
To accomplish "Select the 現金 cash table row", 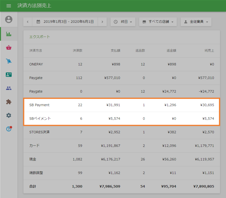I will click(x=122, y=159).
